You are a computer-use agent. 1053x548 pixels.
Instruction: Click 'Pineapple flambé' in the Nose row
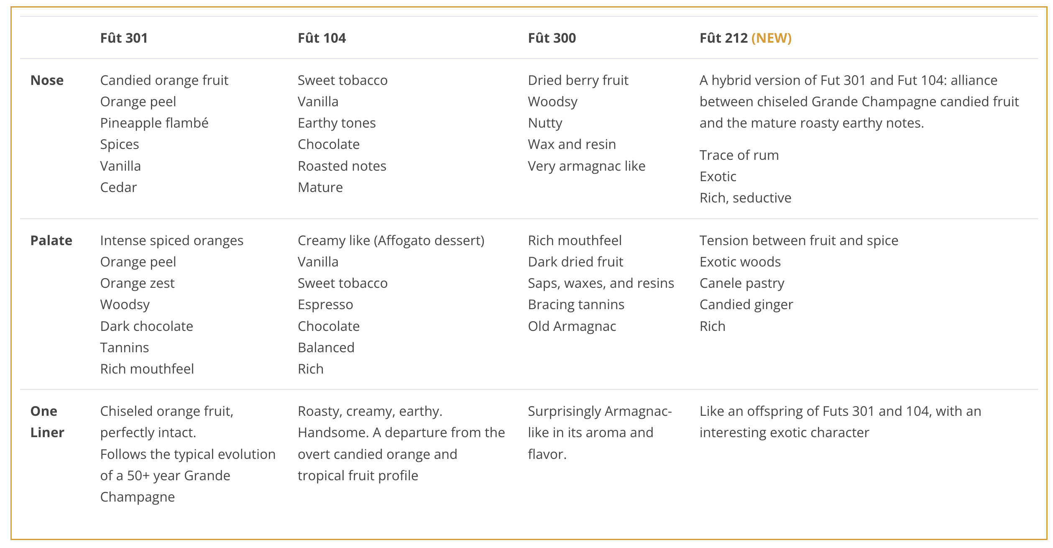click(154, 123)
